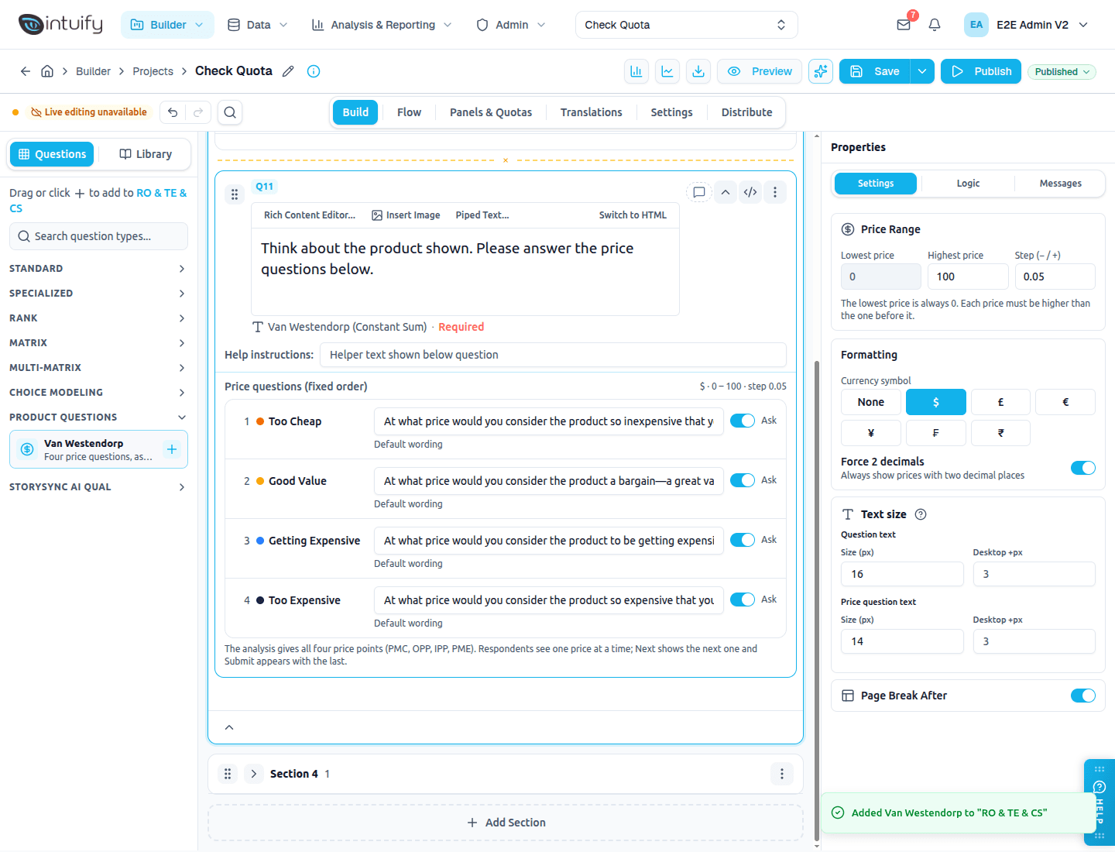This screenshot has width=1115, height=852.
Task: Open the notifications bell
Action: [935, 25]
